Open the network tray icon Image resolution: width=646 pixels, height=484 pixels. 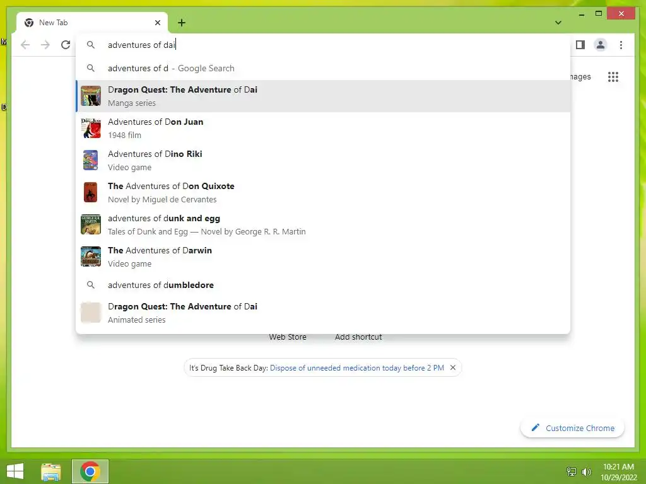572,471
